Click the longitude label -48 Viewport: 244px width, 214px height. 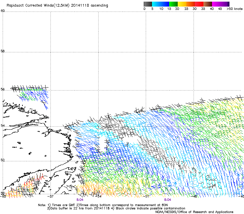[x=194, y=197]
